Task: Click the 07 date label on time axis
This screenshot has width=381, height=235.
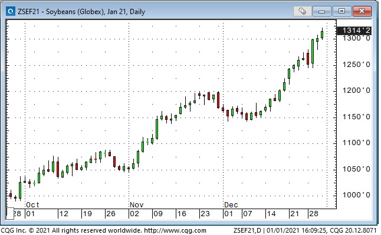Action: point(248,214)
